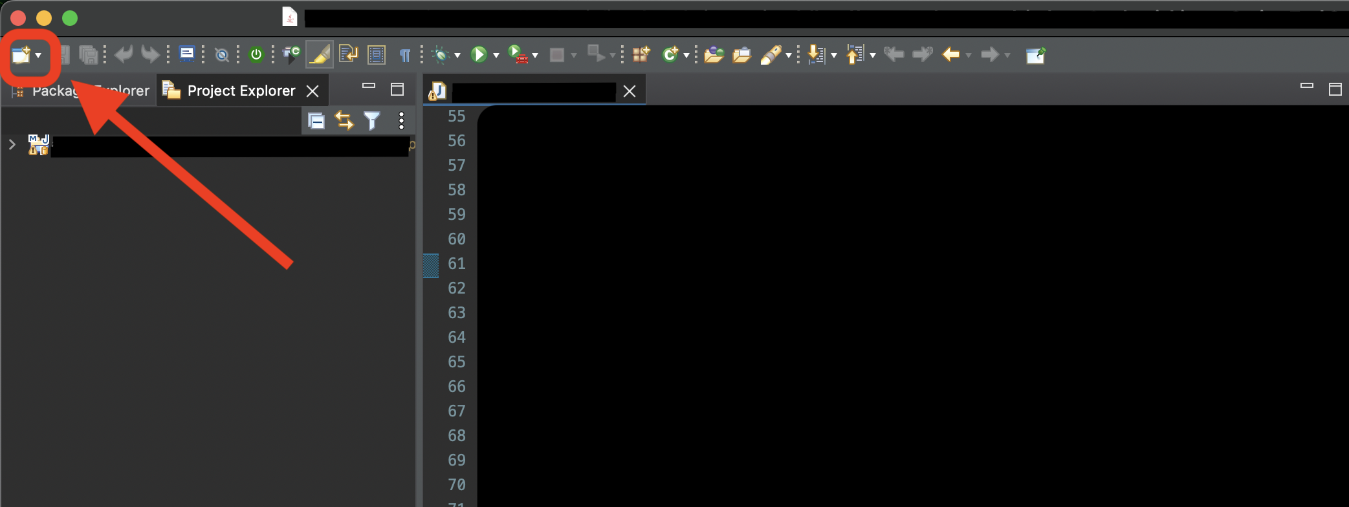
Task: Click line number 70 in the gutter
Action: tap(456, 485)
